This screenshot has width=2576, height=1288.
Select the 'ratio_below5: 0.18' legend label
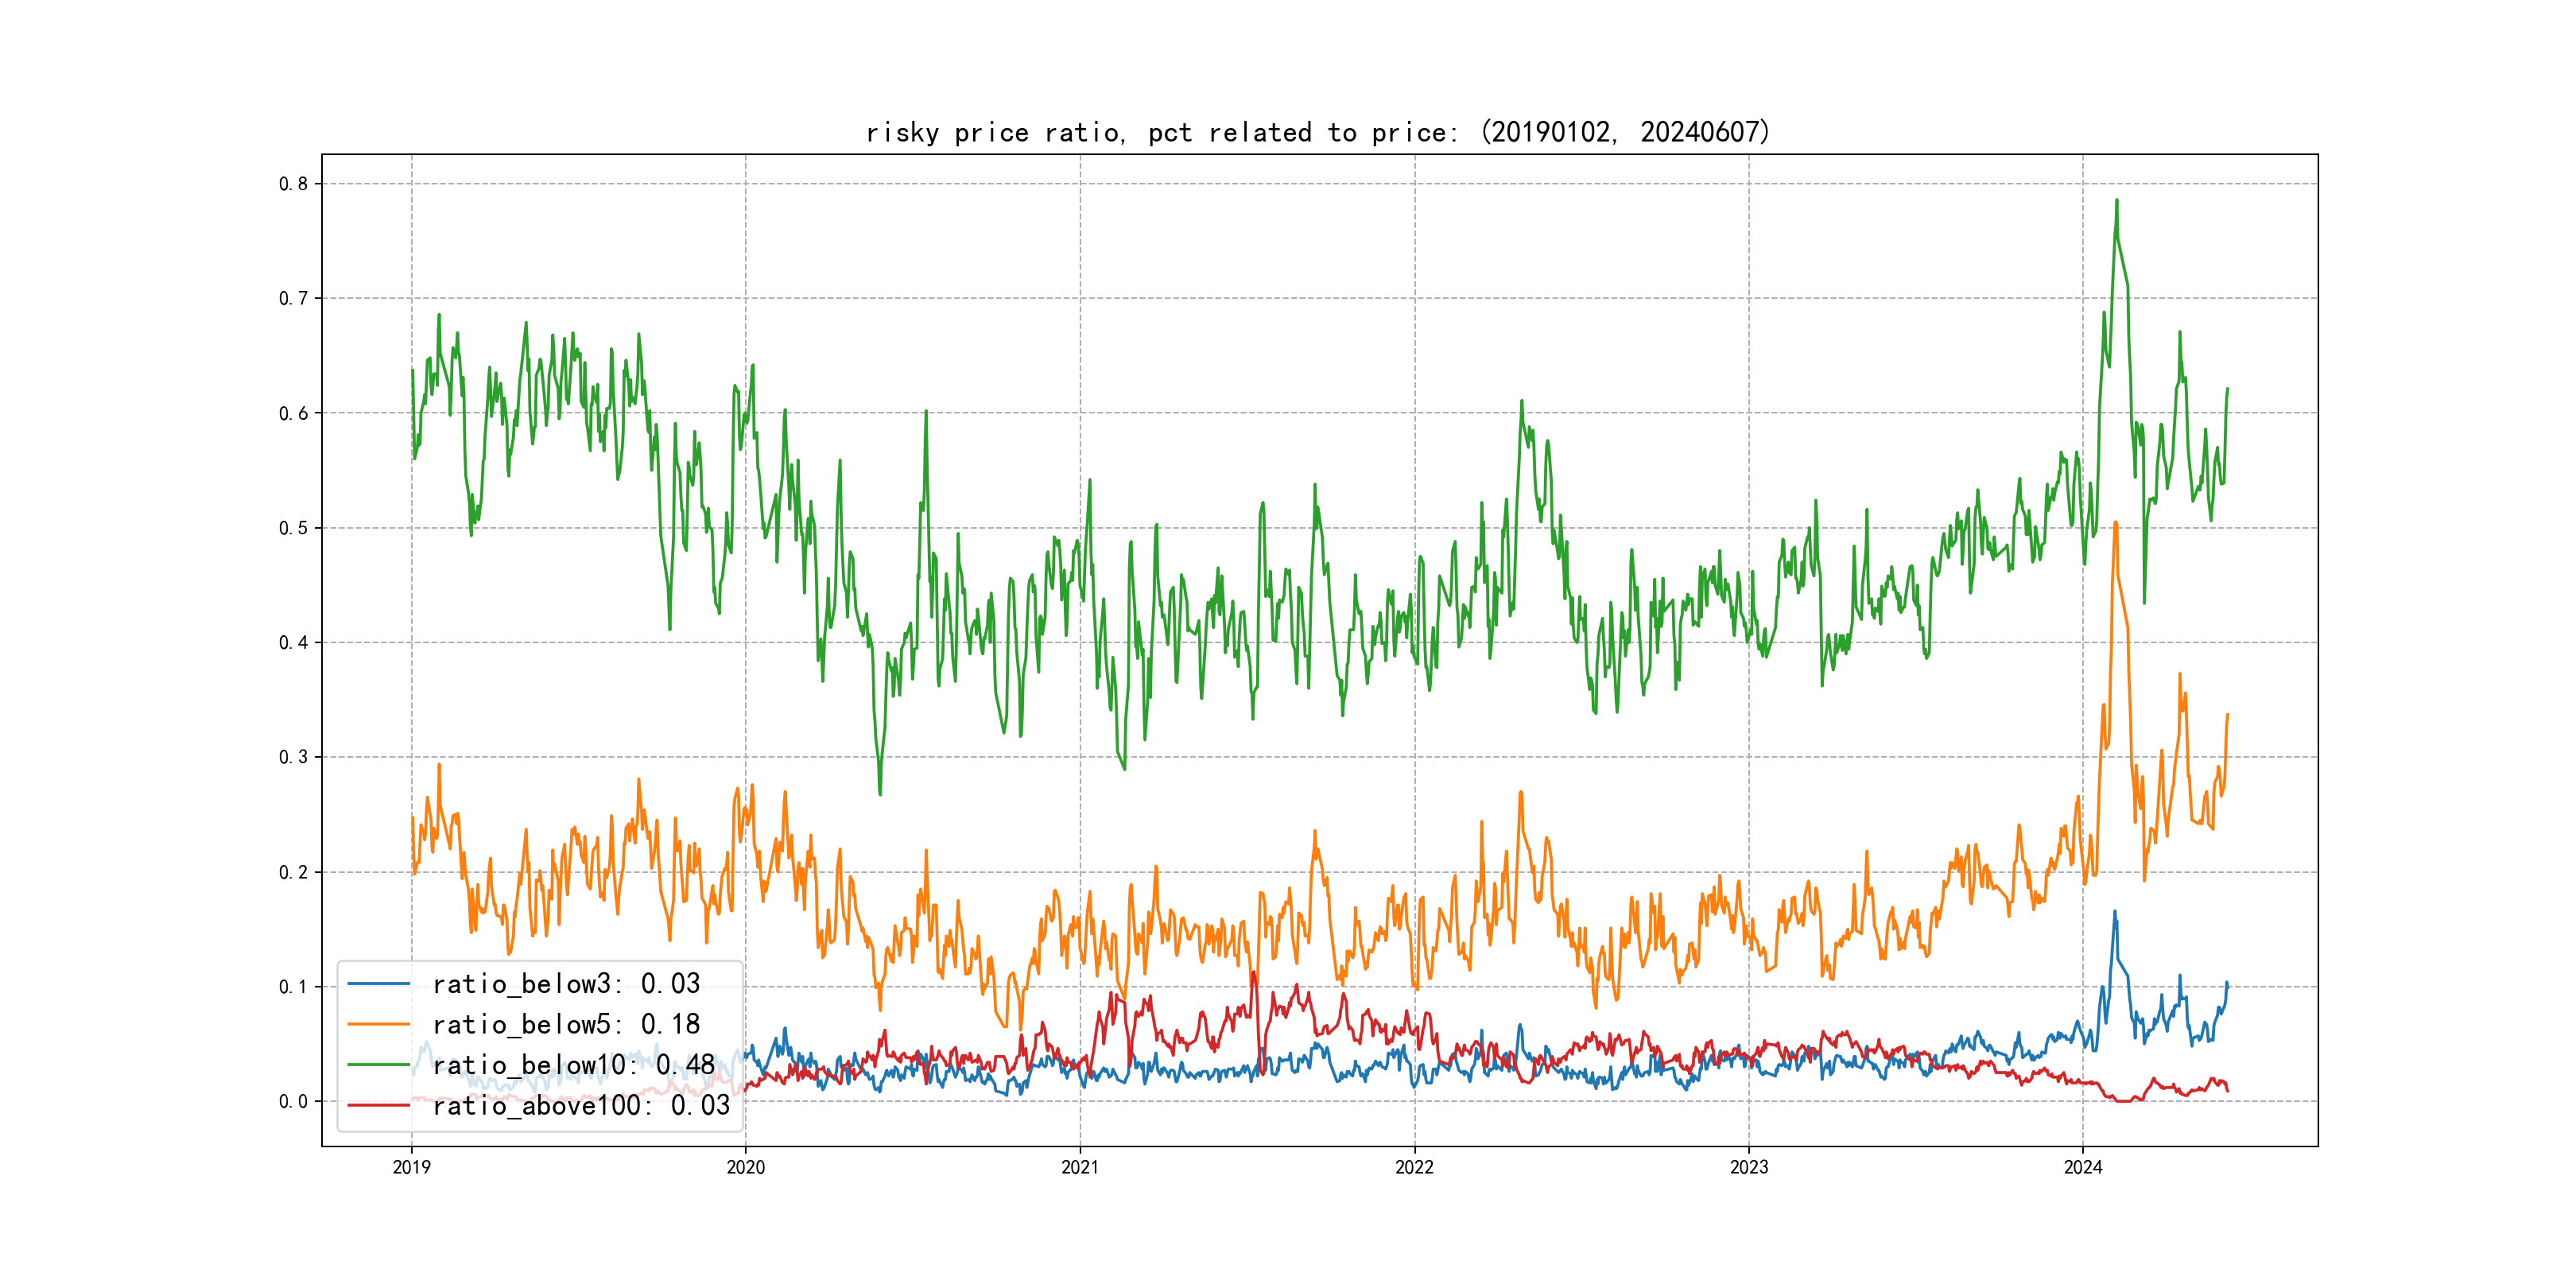click(x=566, y=1024)
